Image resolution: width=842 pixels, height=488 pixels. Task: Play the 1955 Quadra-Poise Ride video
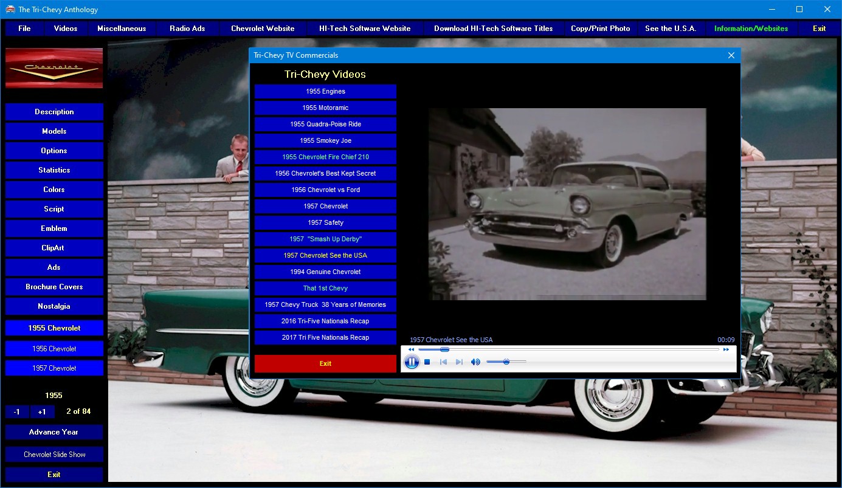[325, 124]
